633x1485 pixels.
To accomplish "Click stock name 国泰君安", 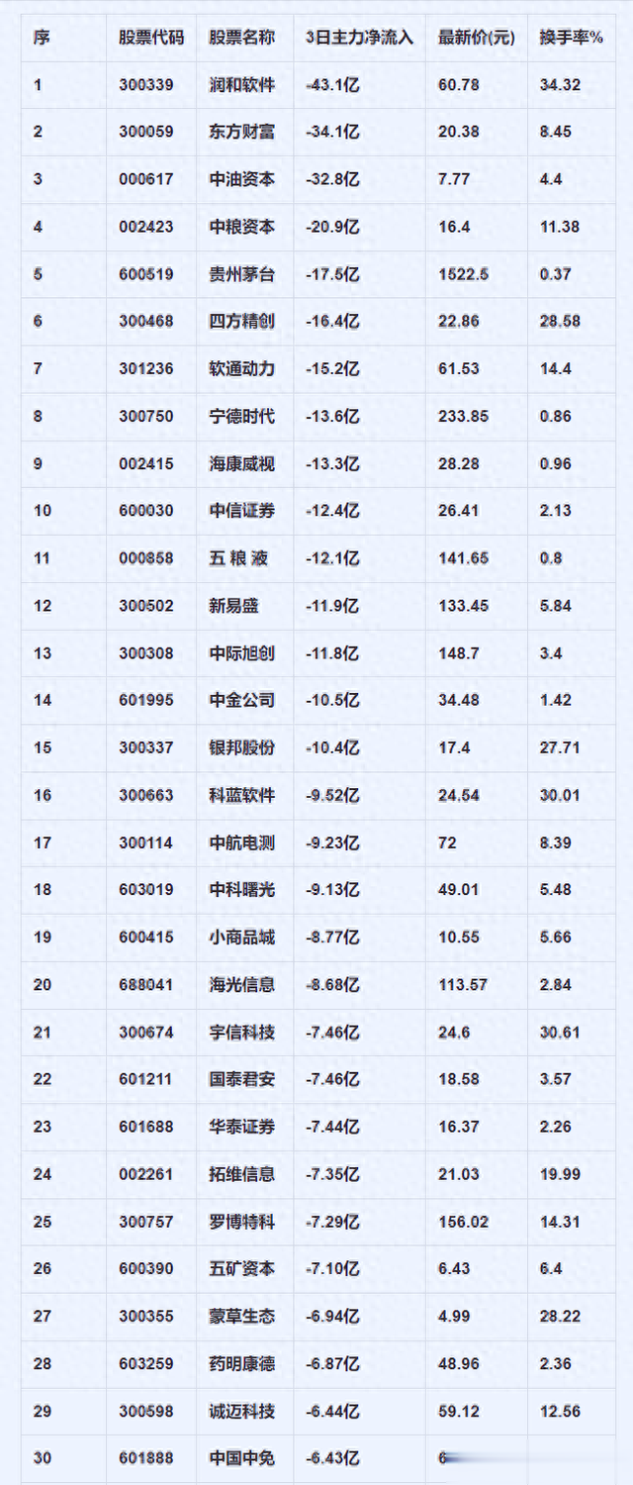I will pos(242,1079).
